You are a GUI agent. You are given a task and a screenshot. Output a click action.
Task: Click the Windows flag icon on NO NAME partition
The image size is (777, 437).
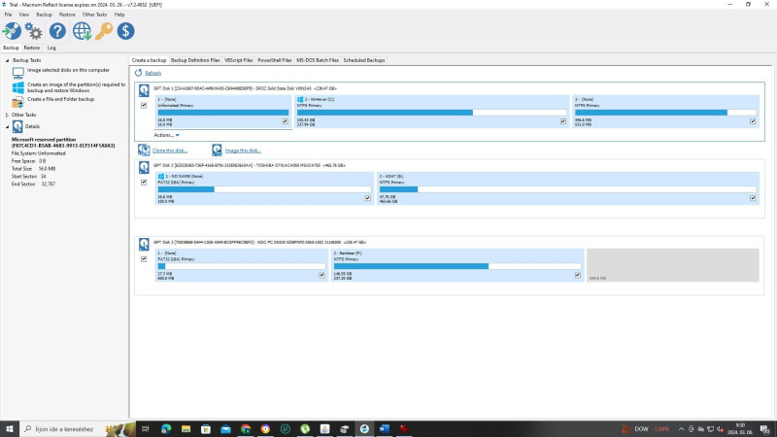point(160,177)
